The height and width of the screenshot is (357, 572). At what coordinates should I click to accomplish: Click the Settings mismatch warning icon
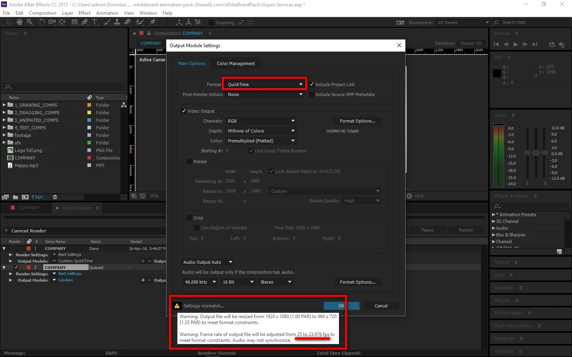point(177,306)
